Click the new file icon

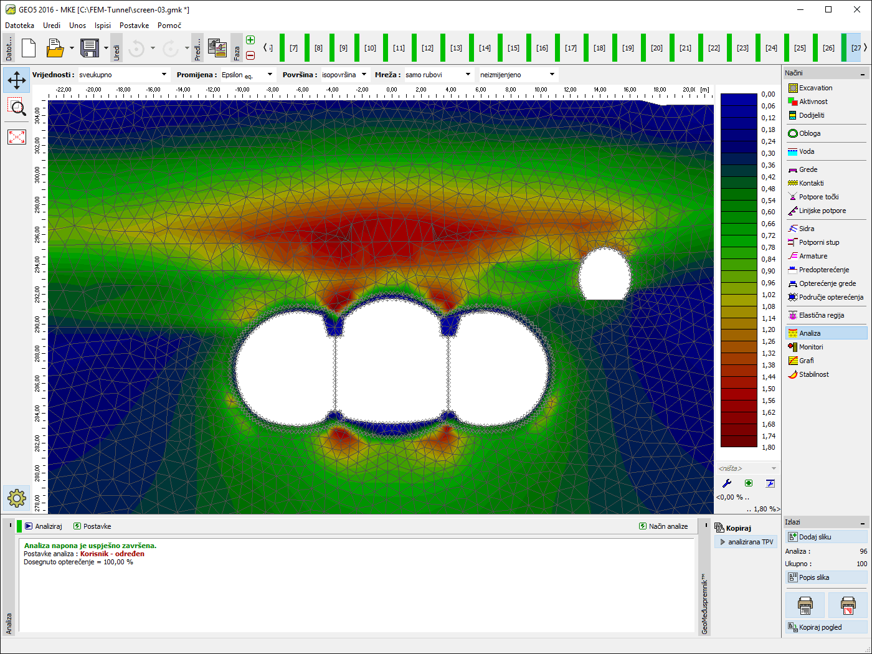coord(29,48)
